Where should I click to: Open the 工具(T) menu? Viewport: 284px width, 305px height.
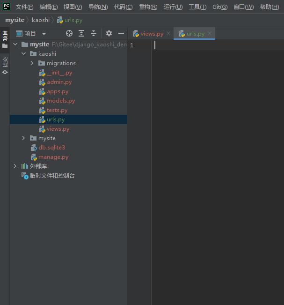pyautogui.click(x=197, y=7)
